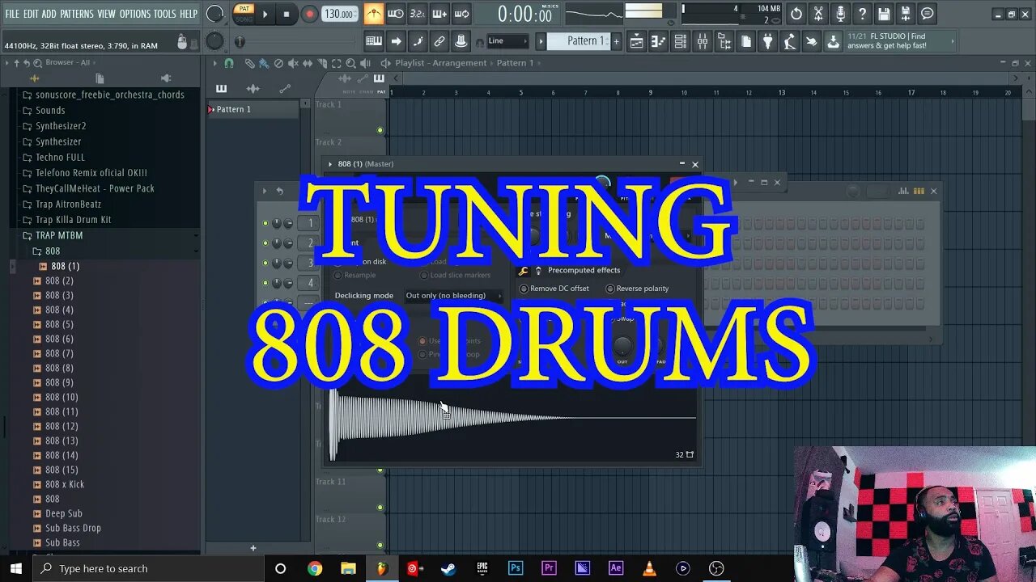Click the 130.000 tempo field
The image size is (1036, 582).
point(339,14)
